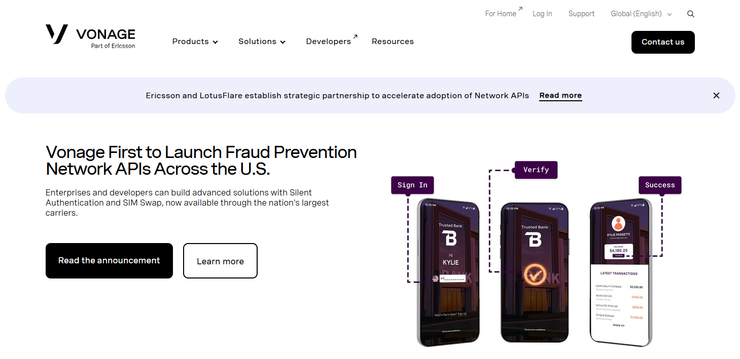Click the Read the announcement button
The width and height of the screenshot is (740, 359).
click(109, 260)
